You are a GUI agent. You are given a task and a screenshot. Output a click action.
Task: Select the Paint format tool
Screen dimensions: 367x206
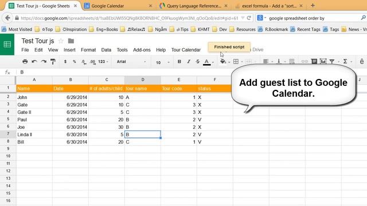click(x=53, y=62)
